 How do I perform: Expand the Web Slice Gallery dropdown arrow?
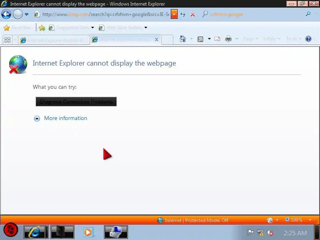146,28
